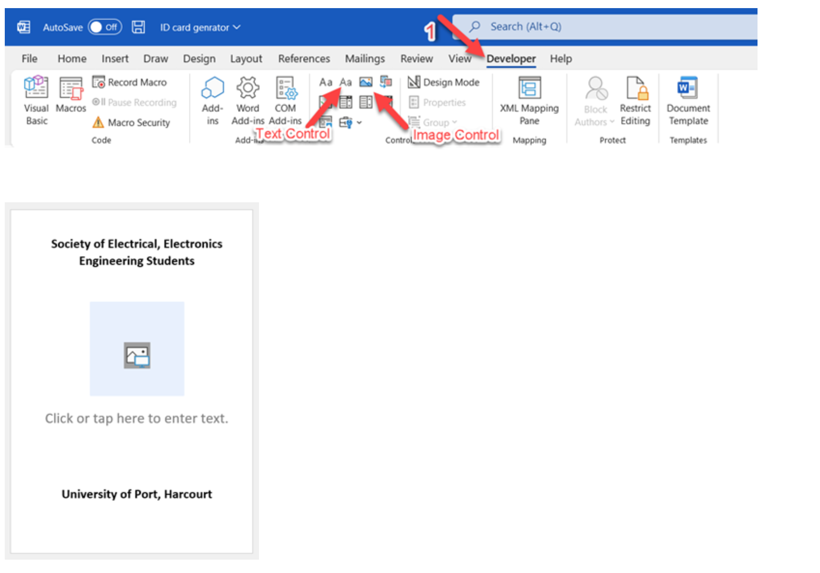Viewport: 820px width, 573px height.
Task: Insert a Plain Text content control
Action: [346, 82]
